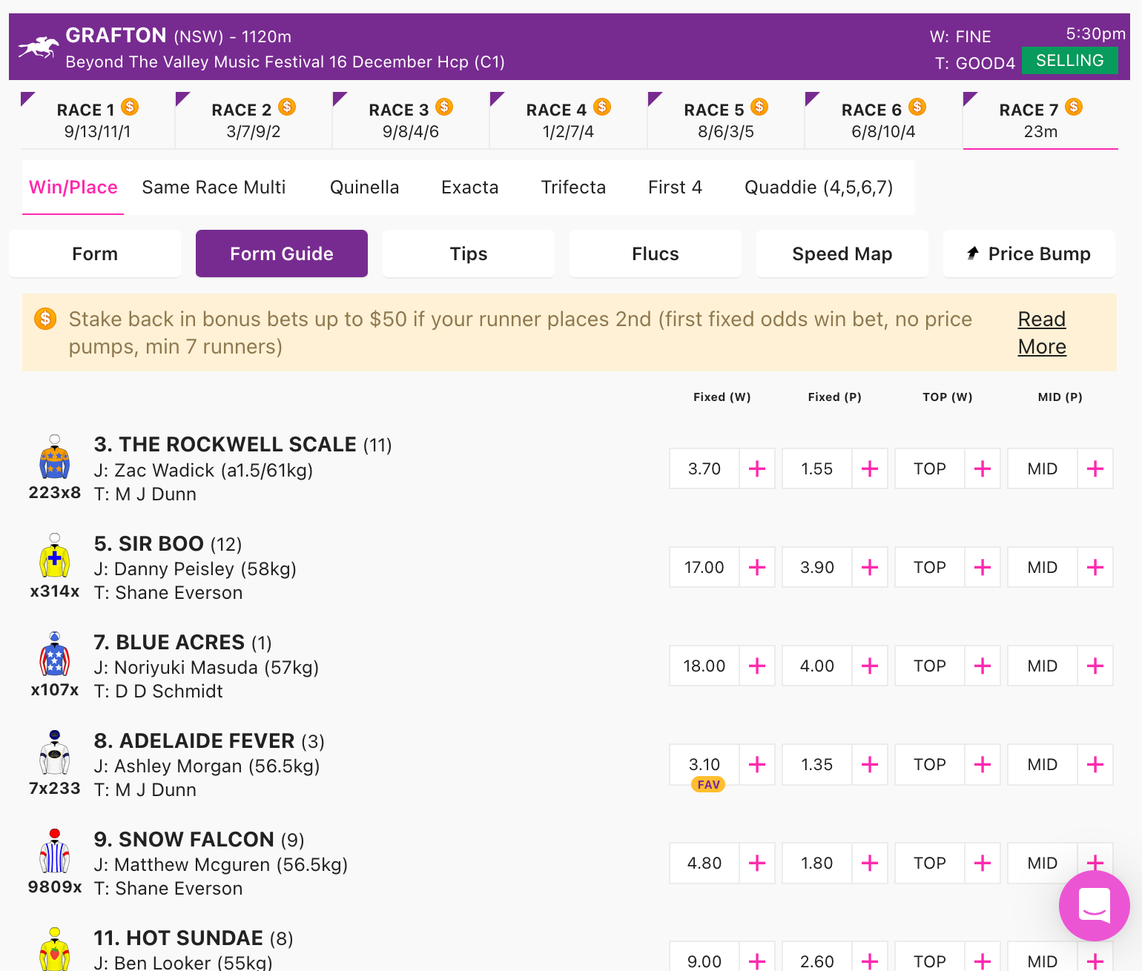Add Sir Boo fixed place 3.90 plus
This screenshot has width=1142, height=971.
[x=870, y=567]
